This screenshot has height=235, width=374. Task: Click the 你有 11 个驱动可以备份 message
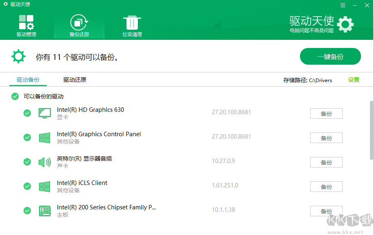[x=77, y=57]
